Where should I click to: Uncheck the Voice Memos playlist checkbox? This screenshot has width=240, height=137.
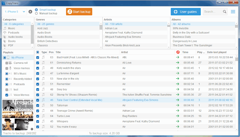point(7,95)
